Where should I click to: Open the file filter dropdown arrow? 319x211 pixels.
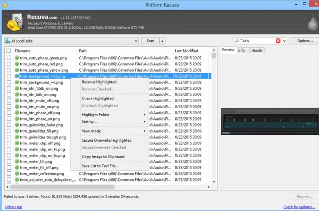(x=284, y=41)
